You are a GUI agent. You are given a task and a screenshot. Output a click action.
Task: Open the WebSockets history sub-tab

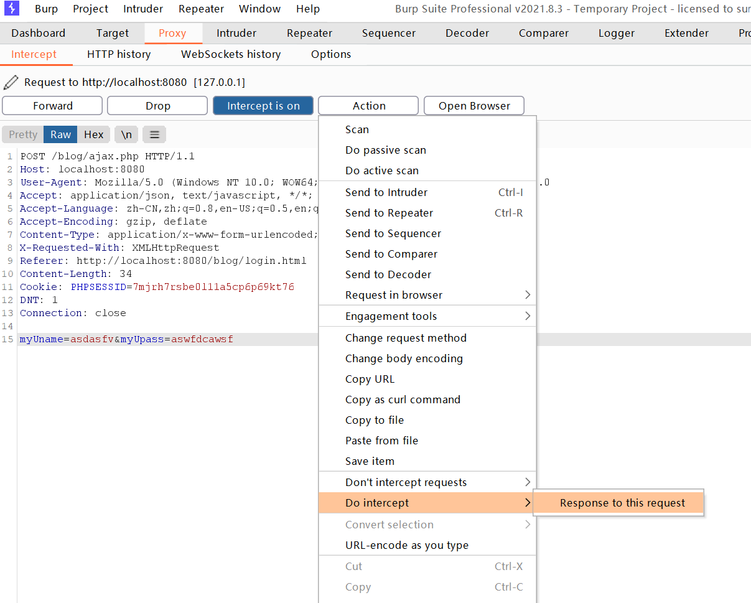tap(231, 54)
